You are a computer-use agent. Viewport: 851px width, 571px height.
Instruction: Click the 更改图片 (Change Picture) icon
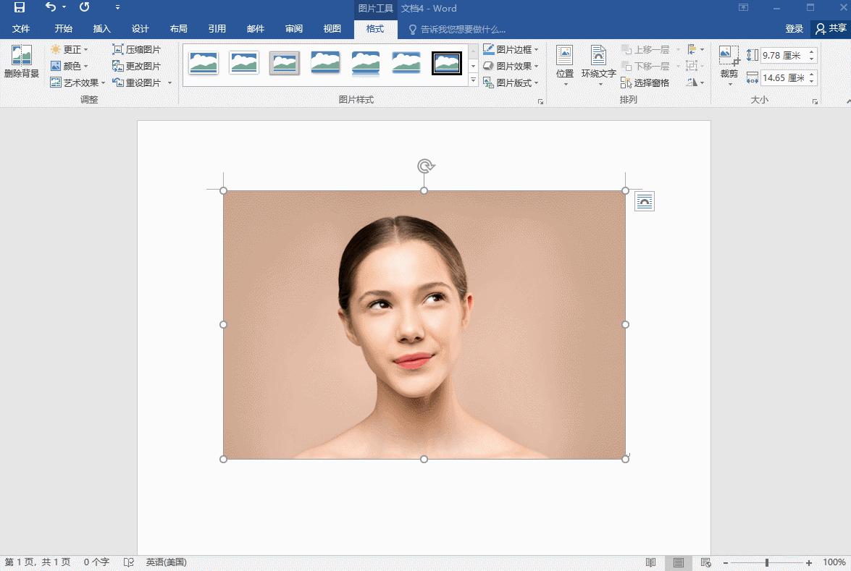point(136,65)
